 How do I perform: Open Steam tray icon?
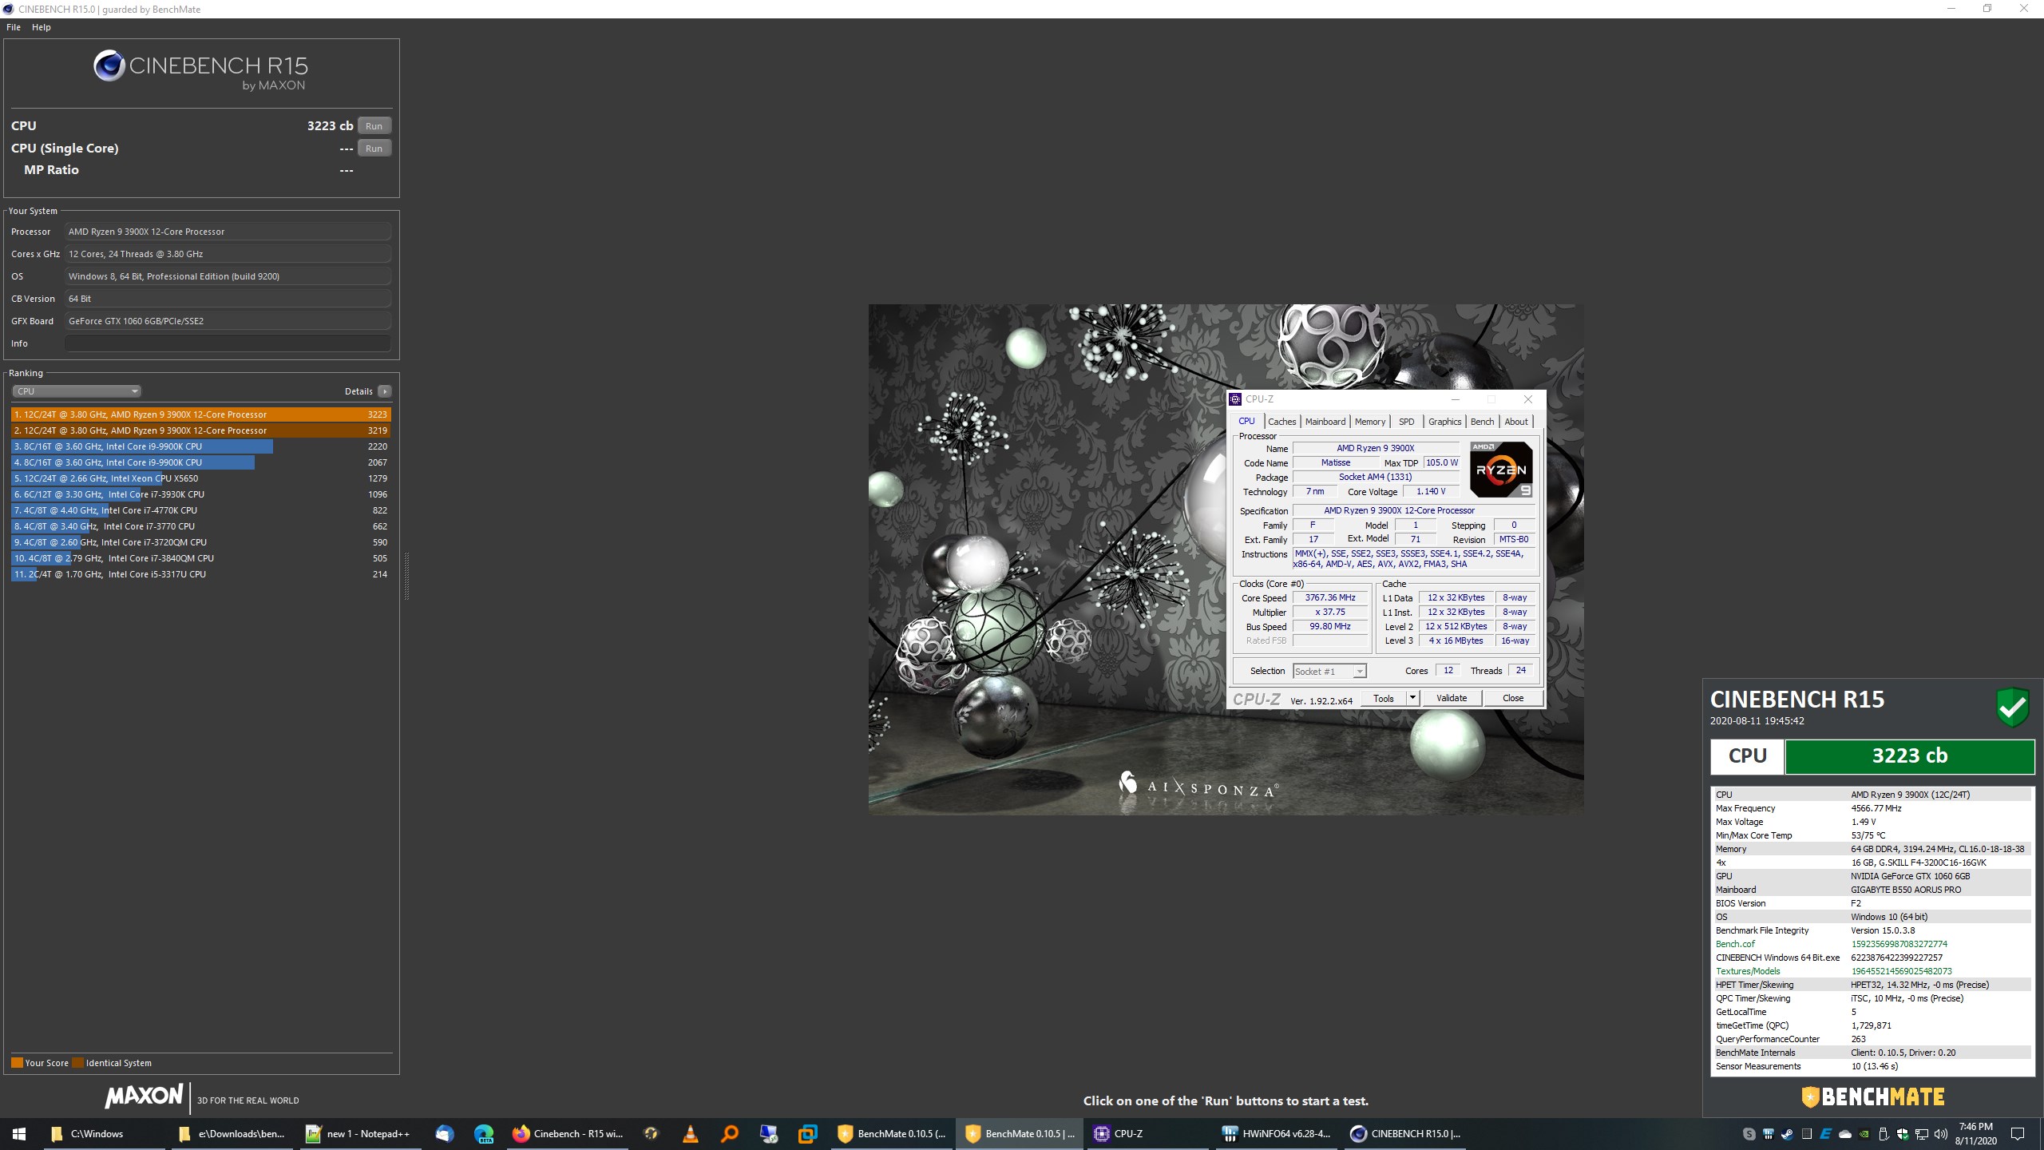(1787, 1134)
